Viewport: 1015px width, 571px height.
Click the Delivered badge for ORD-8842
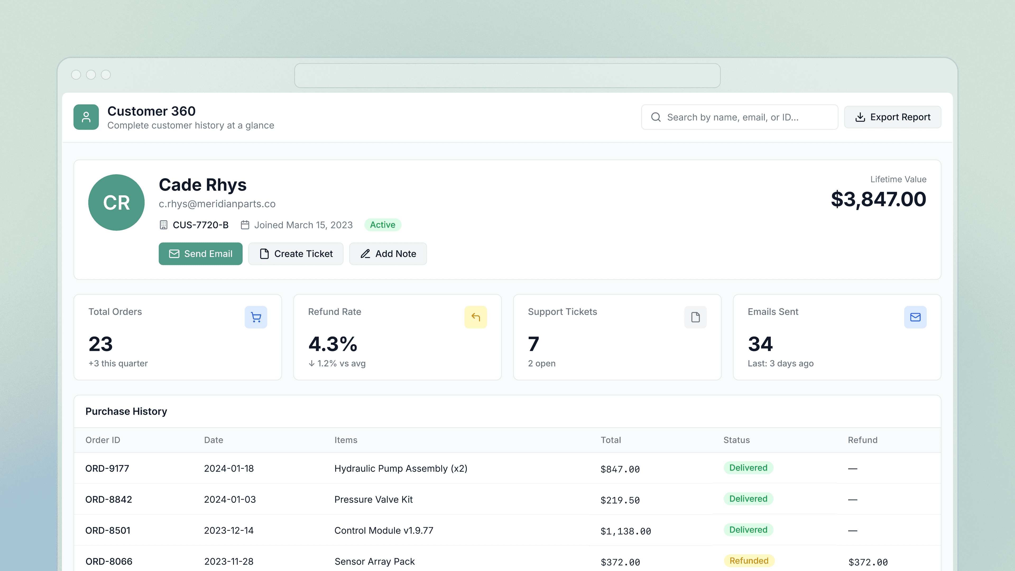(748, 499)
